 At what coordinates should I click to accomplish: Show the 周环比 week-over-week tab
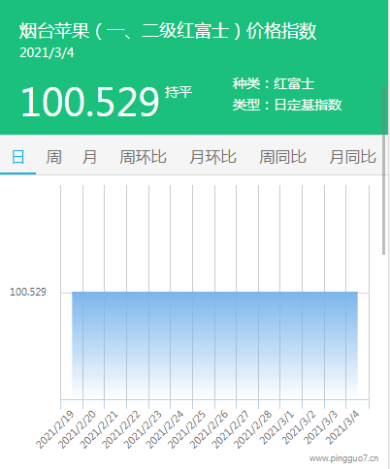[x=143, y=157]
